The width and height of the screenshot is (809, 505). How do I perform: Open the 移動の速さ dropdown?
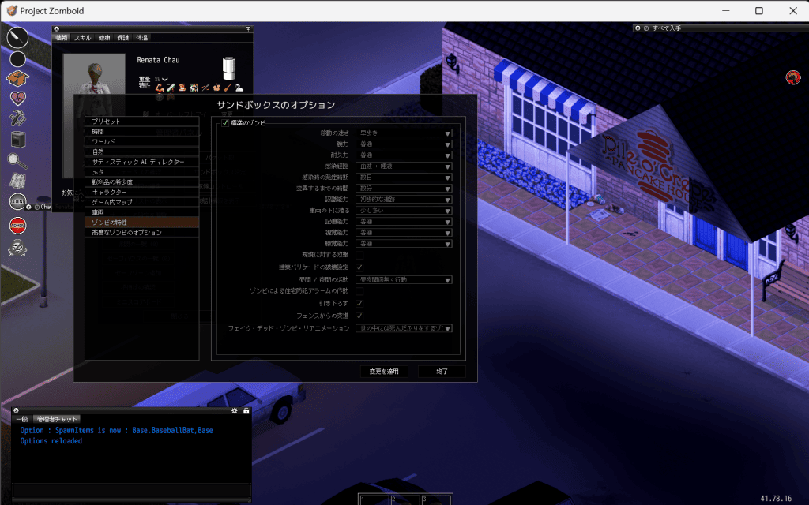[x=404, y=133]
